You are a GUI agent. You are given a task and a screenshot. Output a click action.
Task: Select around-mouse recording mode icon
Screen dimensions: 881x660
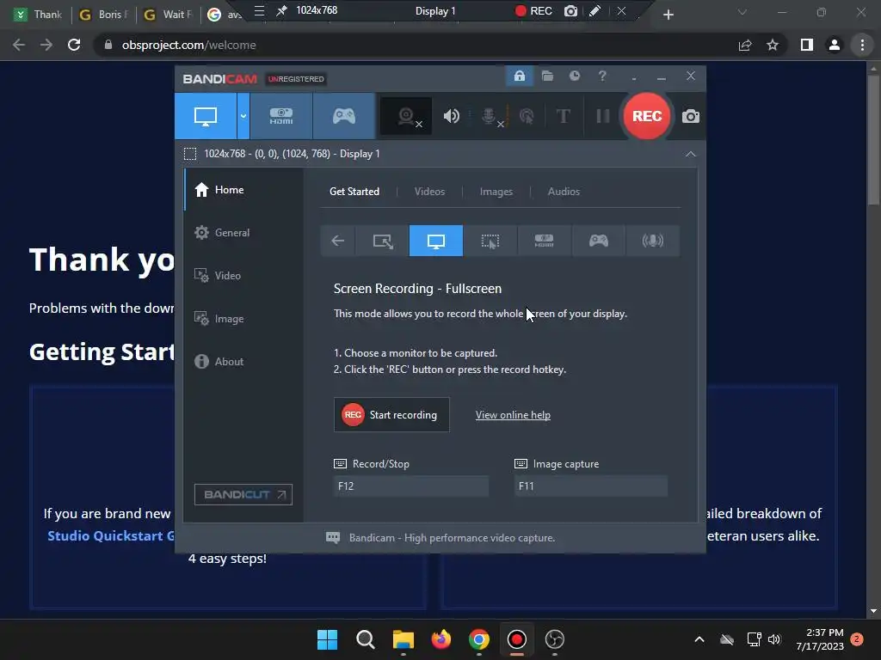[x=490, y=241]
